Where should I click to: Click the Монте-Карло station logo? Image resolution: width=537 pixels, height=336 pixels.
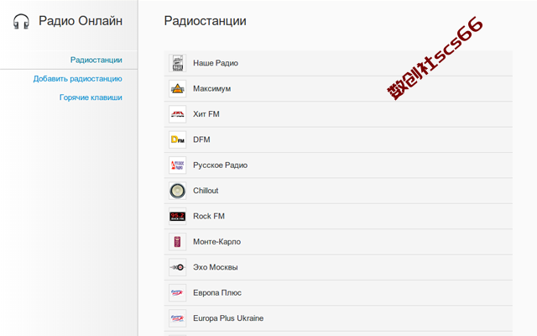pos(177,242)
